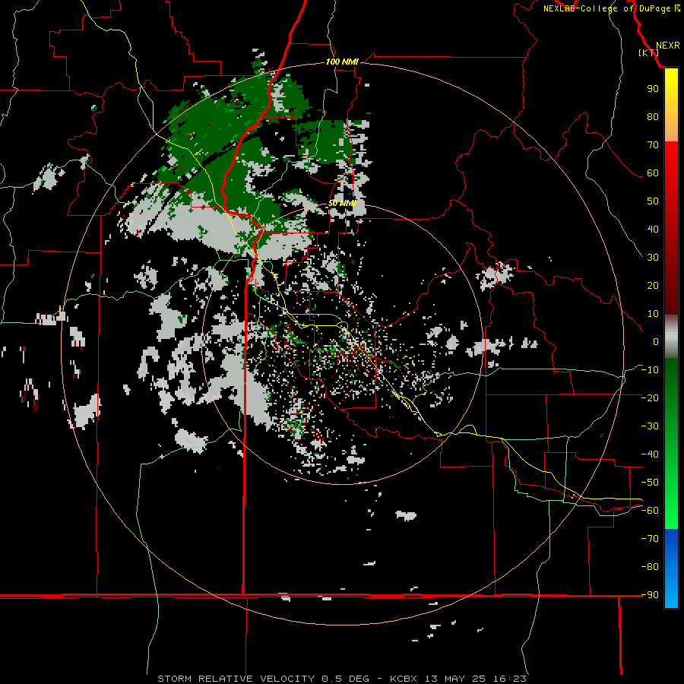This screenshot has width=684, height=684.
Task: Click the -50 value on velocity scale
Action: click(x=650, y=483)
